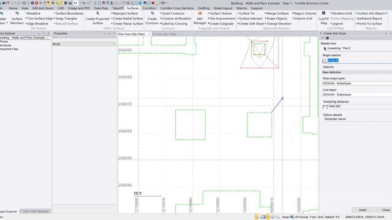Run Quick Contours
The image size is (392, 220).
point(172,13)
